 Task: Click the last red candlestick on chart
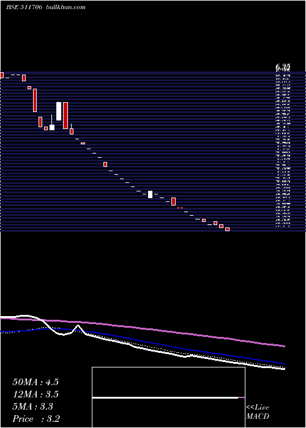point(227,229)
